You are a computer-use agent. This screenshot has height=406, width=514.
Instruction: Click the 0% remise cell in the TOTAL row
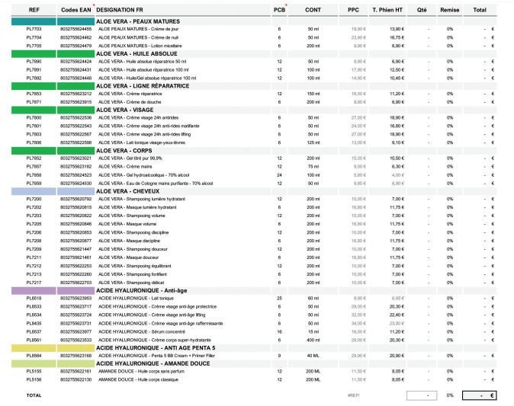pos(450,395)
